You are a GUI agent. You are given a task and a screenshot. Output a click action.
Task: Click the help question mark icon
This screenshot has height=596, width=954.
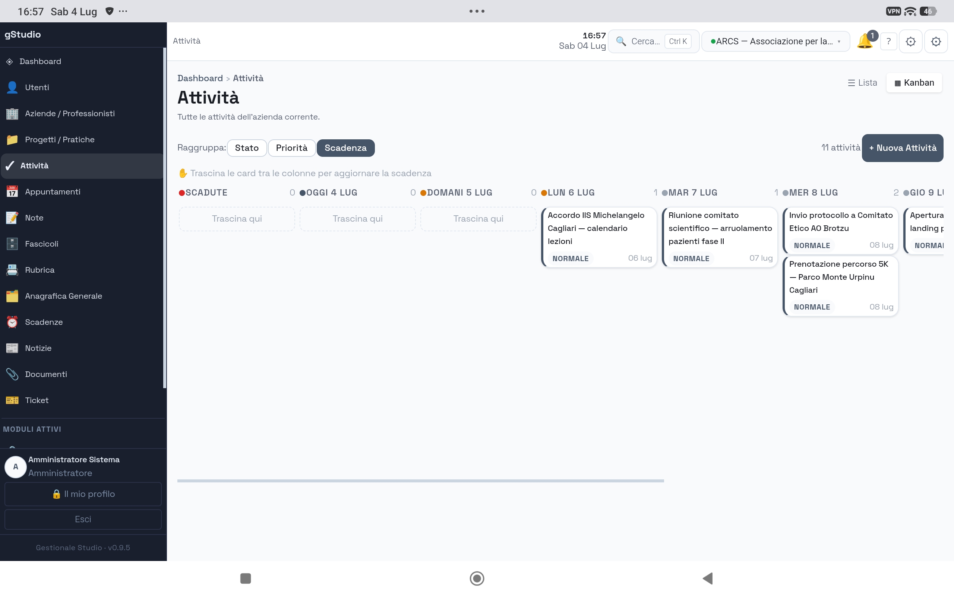click(888, 41)
